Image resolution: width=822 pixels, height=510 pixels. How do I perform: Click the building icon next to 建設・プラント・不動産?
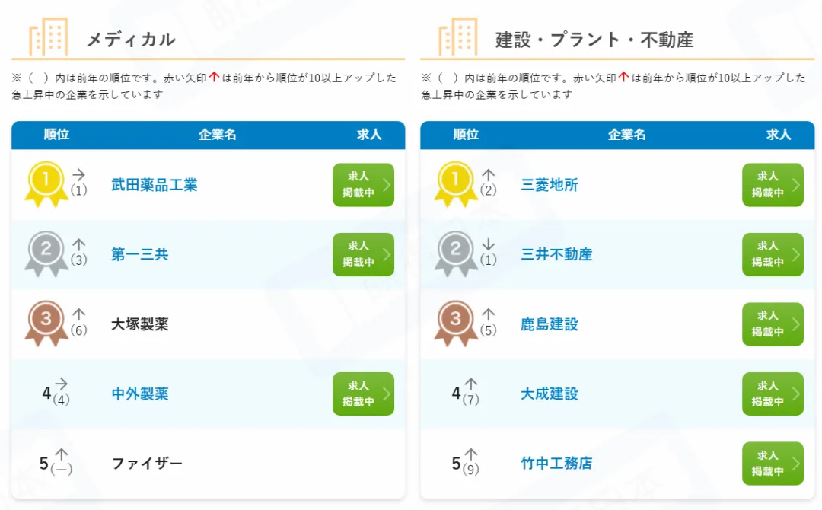click(x=457, y=37)
